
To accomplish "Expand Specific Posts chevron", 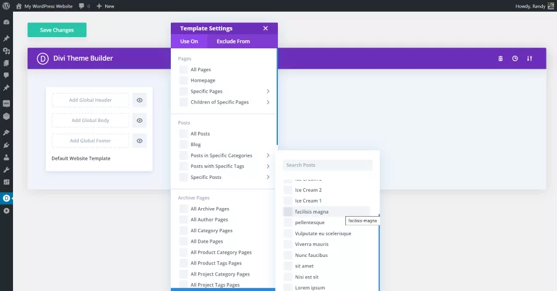I will click(268, 177).
